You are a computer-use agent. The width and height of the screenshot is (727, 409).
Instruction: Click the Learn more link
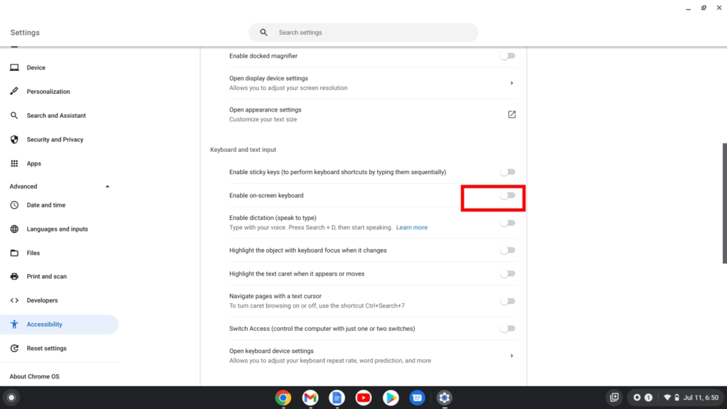412,228
